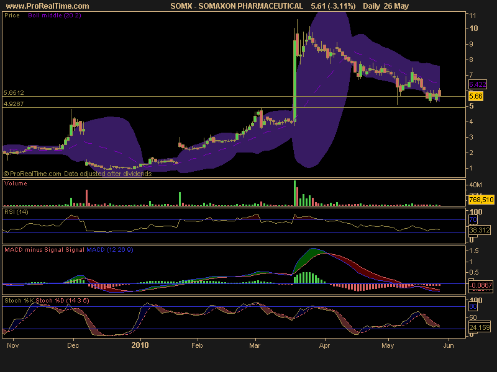Viewport: 497px width, 372px height.
Task: Click the May date axis label
Action: click(388, 345)
